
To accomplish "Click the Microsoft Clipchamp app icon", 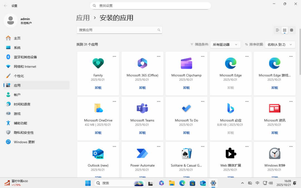I will (186, 63).
